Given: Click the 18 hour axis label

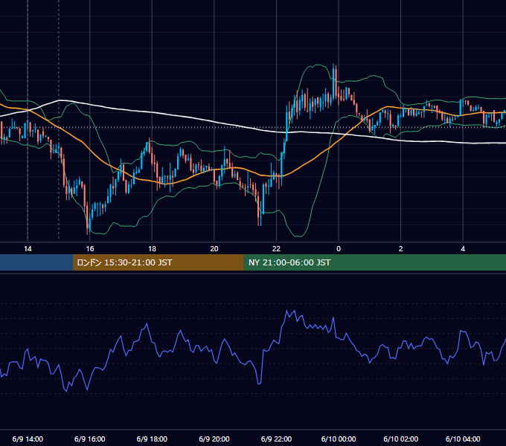Looking at the screenshot, I should click(x=152, y=249).
